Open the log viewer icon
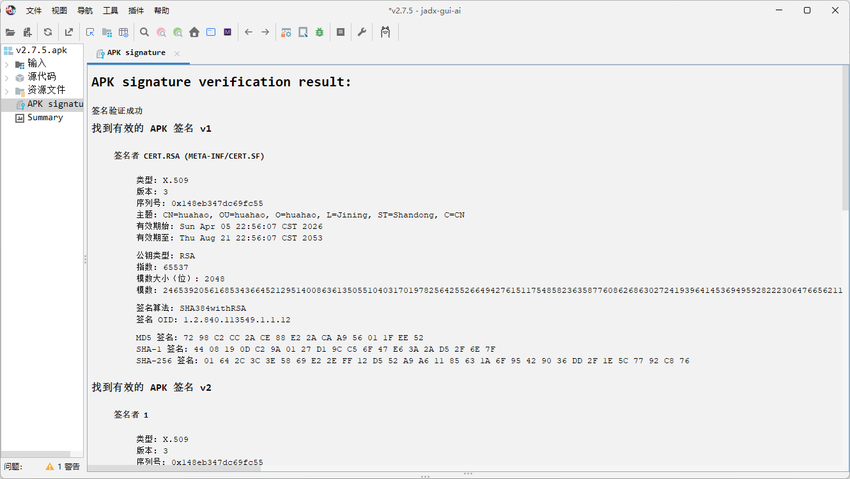The image size is (850, 479). point(341,31)
